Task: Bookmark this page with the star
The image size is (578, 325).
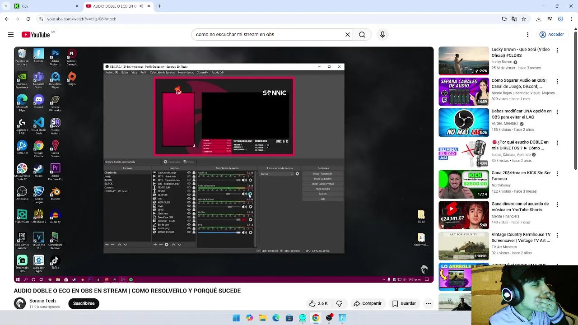Action: [x=524, y=19]
